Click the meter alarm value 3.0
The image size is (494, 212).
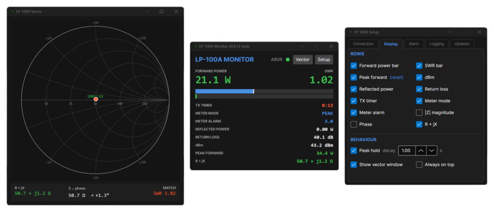[x=329, y=121]
